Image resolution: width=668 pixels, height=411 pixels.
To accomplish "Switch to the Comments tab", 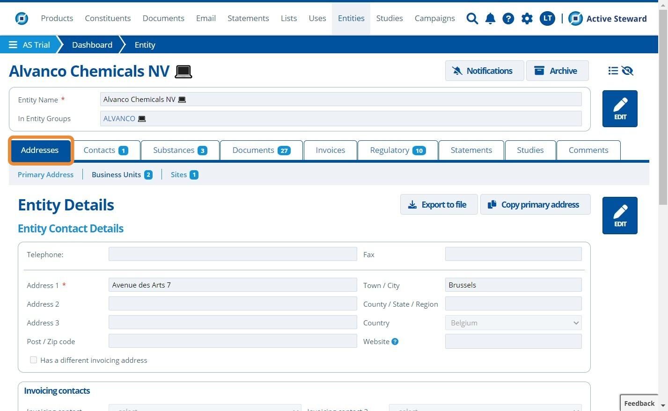I will click(588, 150).
